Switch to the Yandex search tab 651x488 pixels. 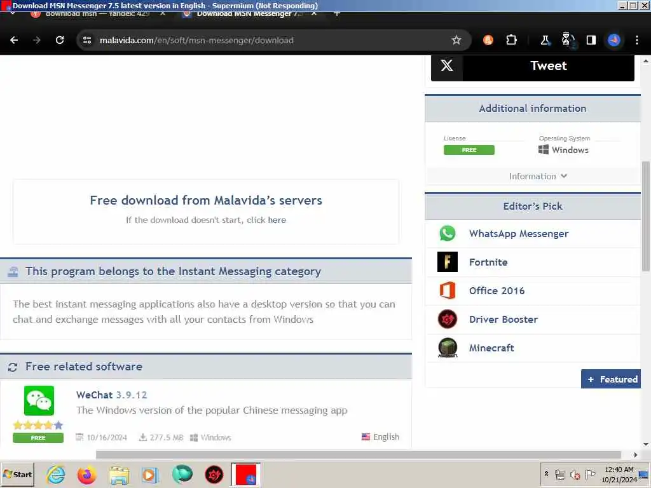pos(97,14)
